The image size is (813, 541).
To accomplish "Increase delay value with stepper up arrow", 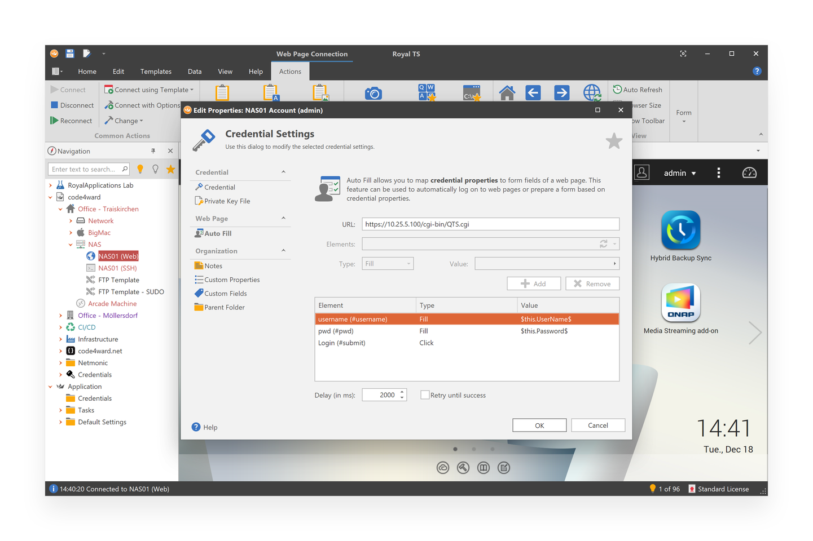I will pyautogui.click(x=402, y=392).
